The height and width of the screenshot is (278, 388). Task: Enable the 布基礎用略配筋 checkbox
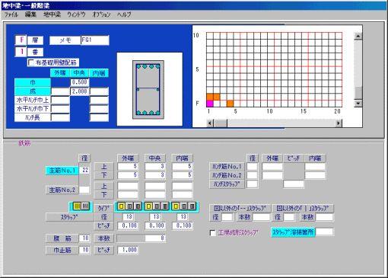coord(31,62)
